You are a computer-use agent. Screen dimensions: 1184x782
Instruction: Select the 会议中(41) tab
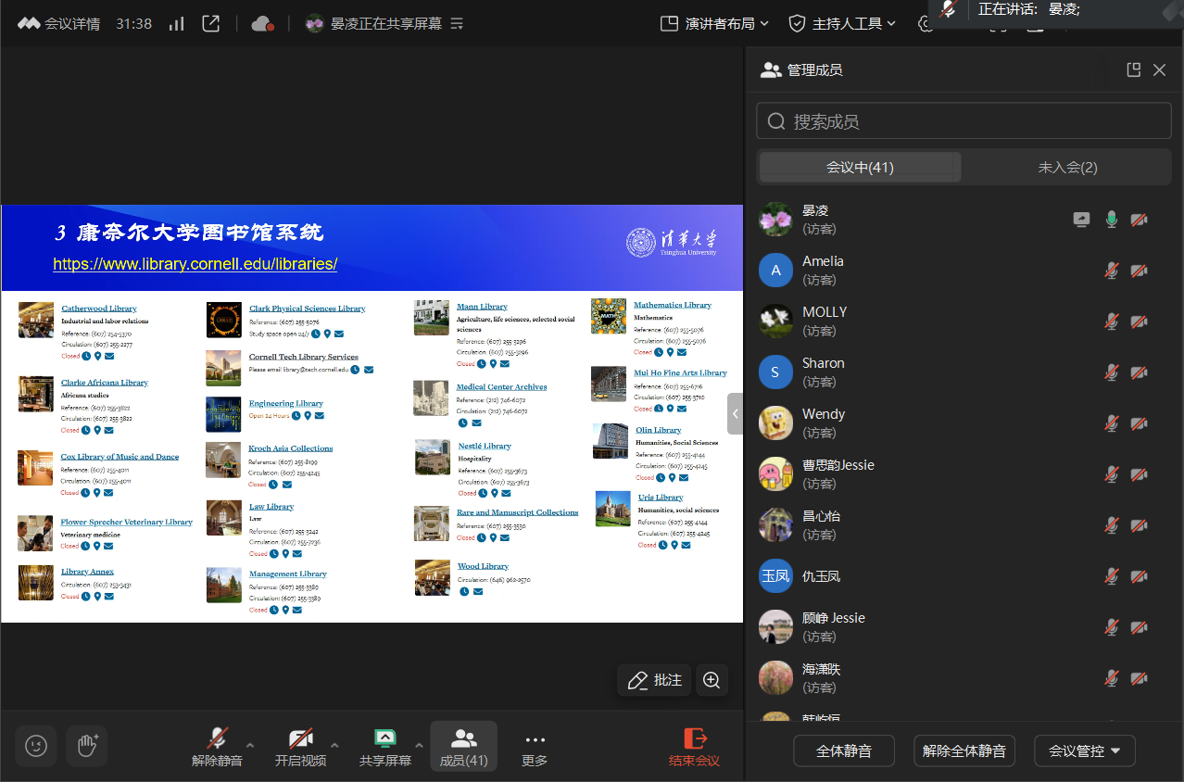coord(860,167)
